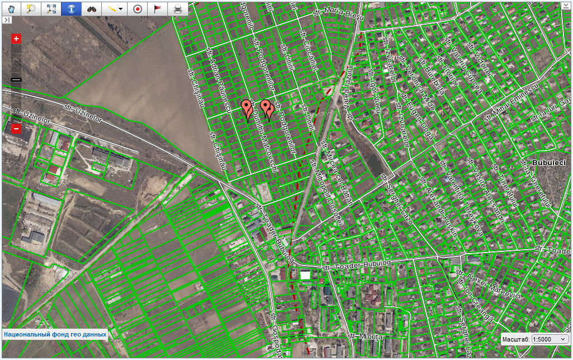
Task: Open the binoculars search tool
Action: (91, 9)
